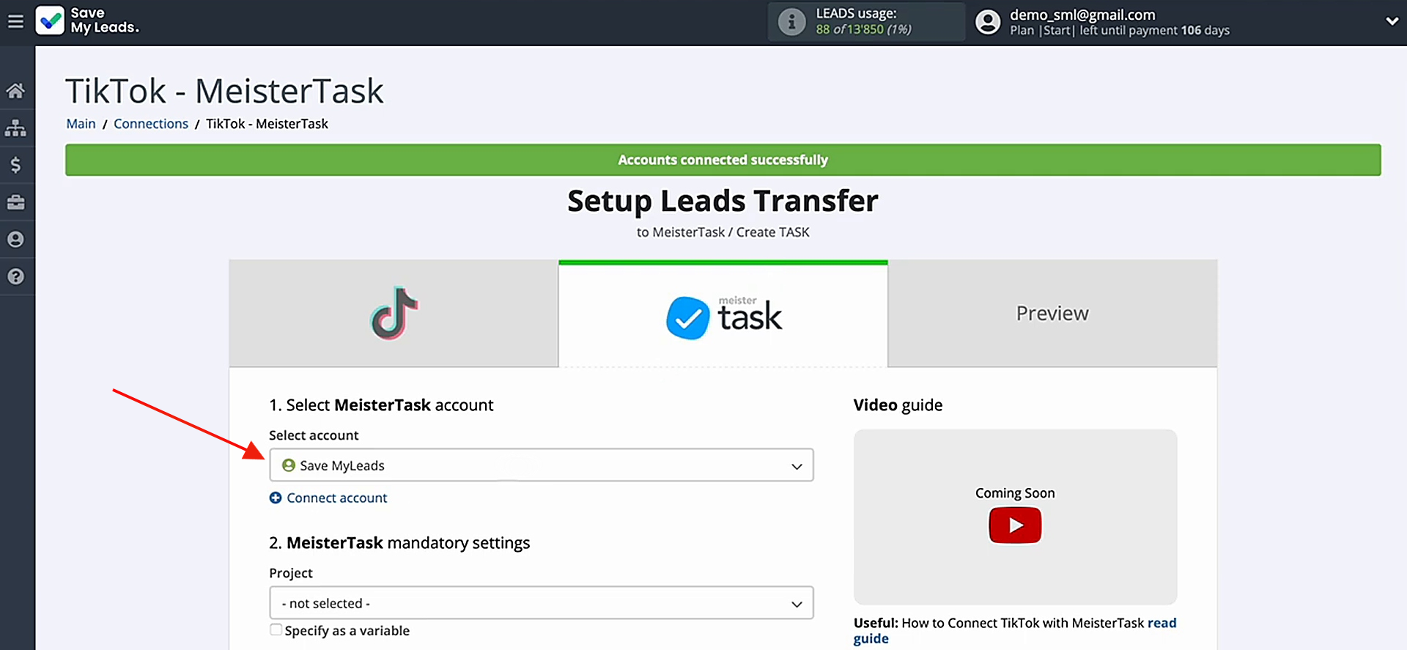Open the Select account dropdown
1407x650 pixels.
(542, 465)
